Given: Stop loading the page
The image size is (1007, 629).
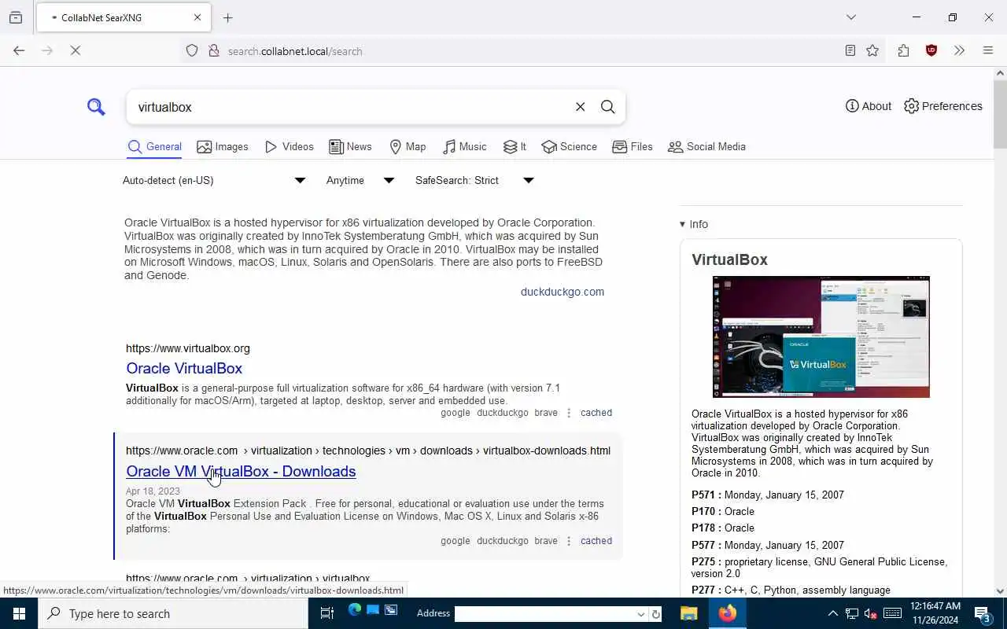Looking at the screenshot, I should tap(76, 50).
